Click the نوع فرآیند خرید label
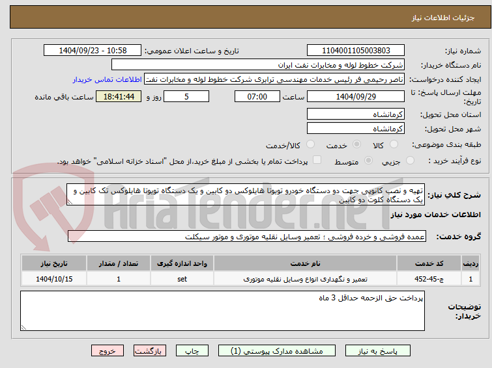Viewport: 492px width, 368px height. pyautogui.click(x=455, y=161)
